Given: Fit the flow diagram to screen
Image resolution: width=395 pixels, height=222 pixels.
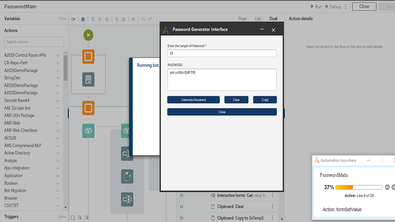Looking at the screenshot, I should [73, 217].
